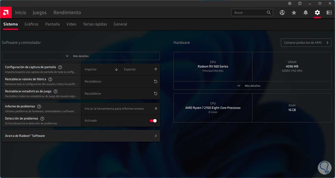Open favorites star icon
Viewport: 335px width, 178px height.
tap(294, 13)
